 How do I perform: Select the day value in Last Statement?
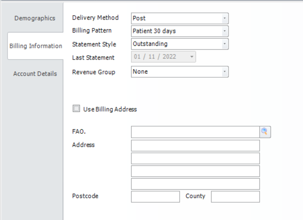138,57
